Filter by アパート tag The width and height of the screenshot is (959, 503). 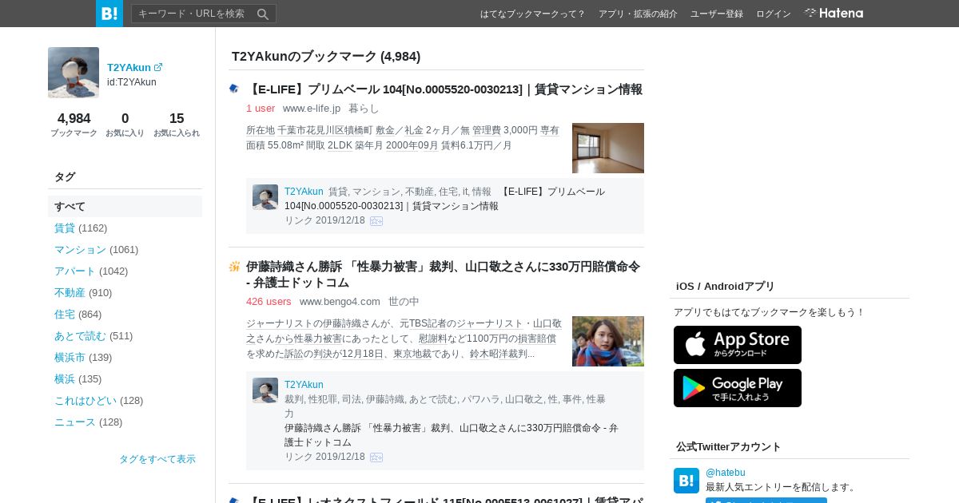(x=75, y=271)
